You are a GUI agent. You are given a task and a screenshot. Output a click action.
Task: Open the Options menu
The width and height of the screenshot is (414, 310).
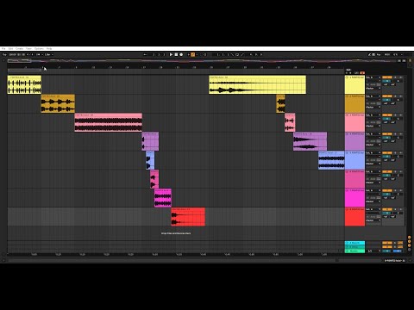point(39,49)
